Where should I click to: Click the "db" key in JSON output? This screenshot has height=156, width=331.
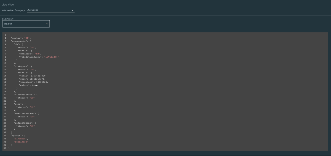(x=16, y=44)
